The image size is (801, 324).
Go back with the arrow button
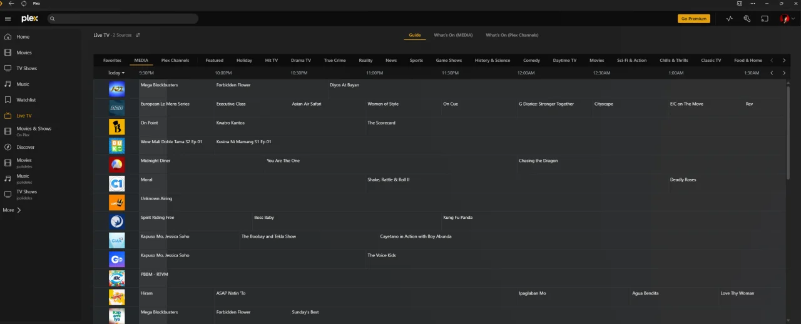click(x=11, y=3)
